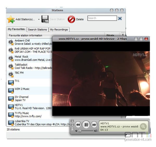Click the Delete label in toolbar
The height and width of the screenshot is (147, 156).
tap(80, 19)
